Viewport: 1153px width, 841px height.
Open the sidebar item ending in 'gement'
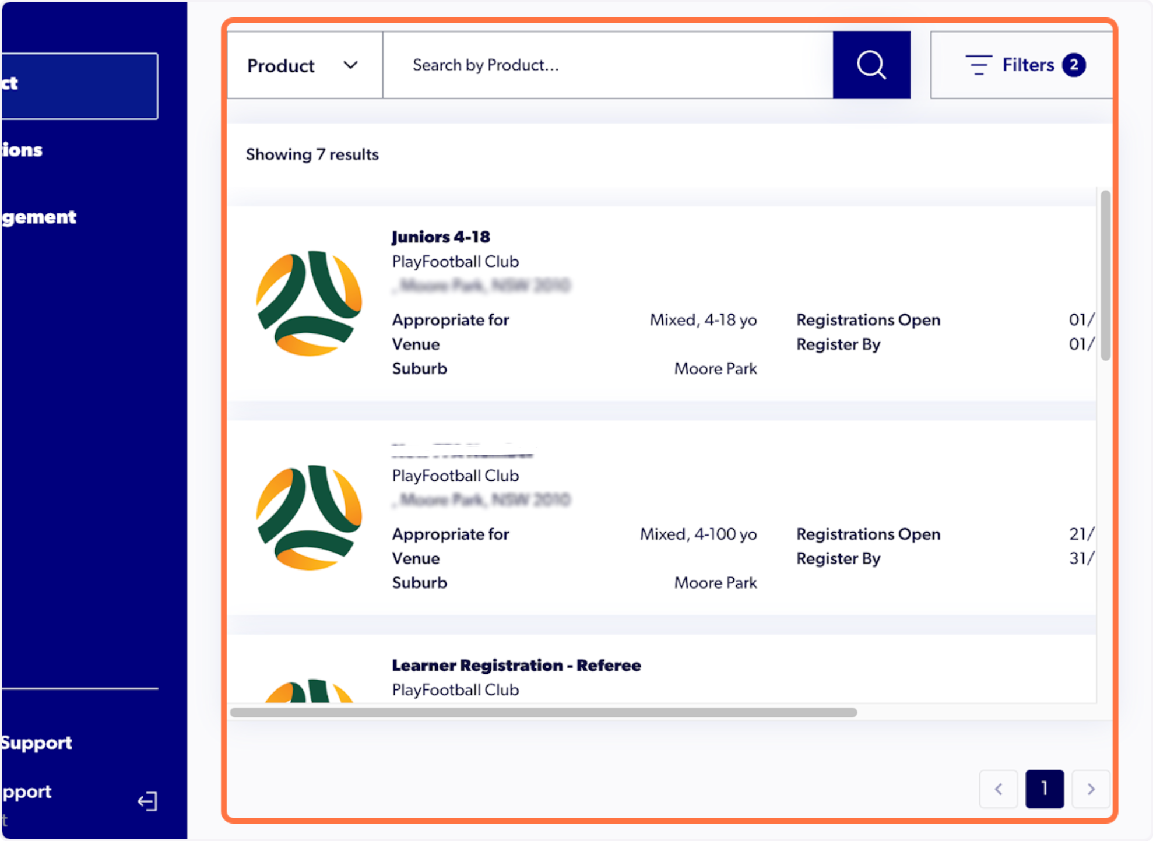(38, 217)
